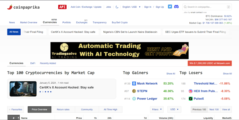This screenshot has height=120, width=239.
Task: Sort table by Volume (24h) column
Action: 166,118
